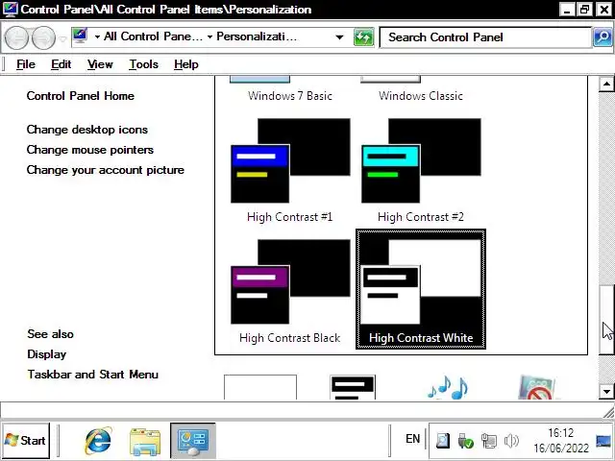Click the EN language indicator

point(412,439)
